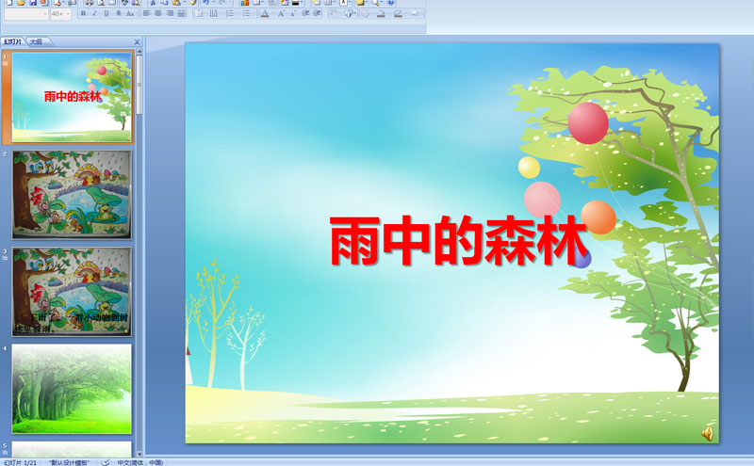754x466 pixels.
Task: Click the insert chart icon
Action: pyautogui.click(x=245, y=3)
